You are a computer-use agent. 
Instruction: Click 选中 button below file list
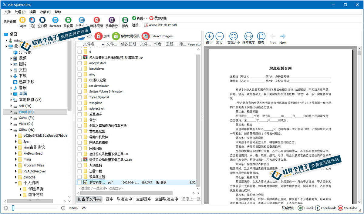[110, 199]
